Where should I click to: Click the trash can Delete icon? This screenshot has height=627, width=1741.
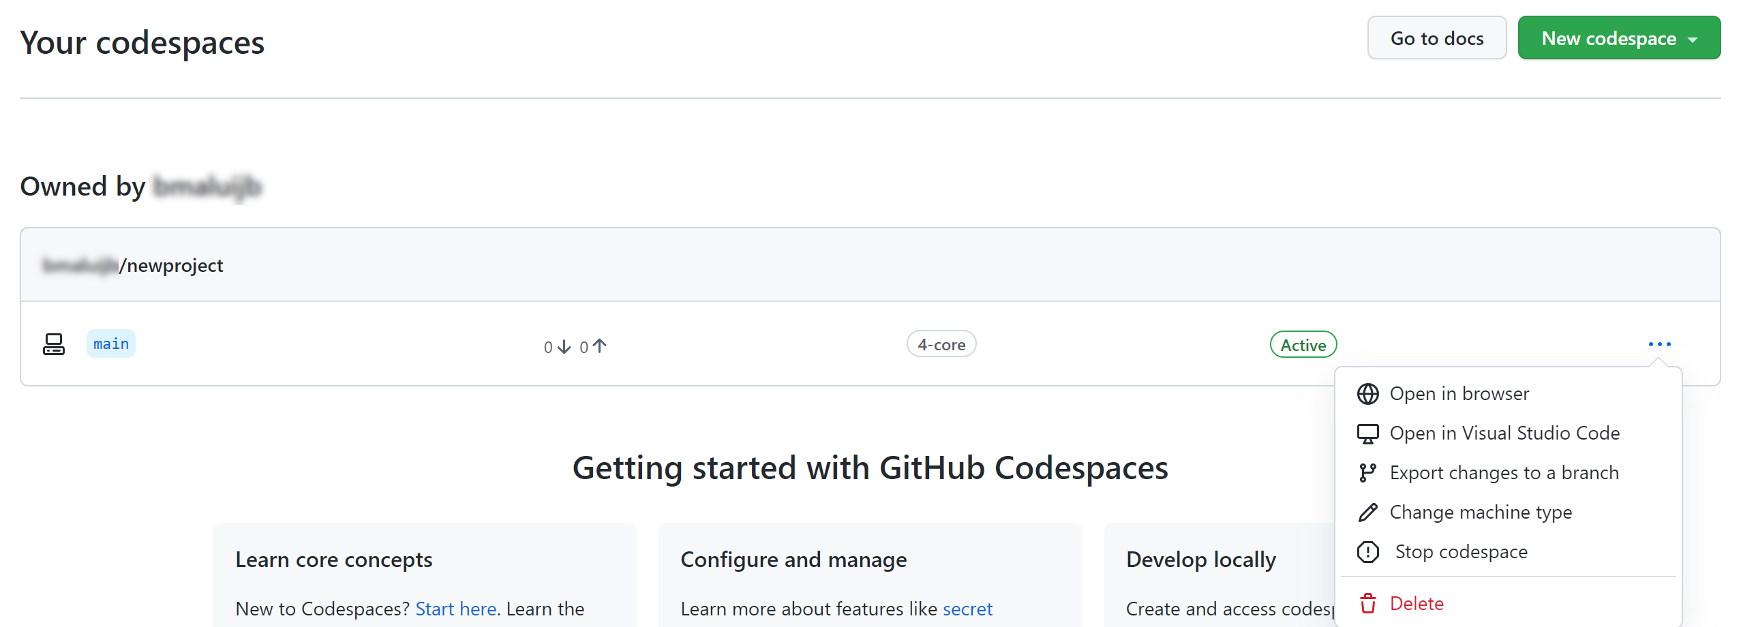(x=1367, y=604)
